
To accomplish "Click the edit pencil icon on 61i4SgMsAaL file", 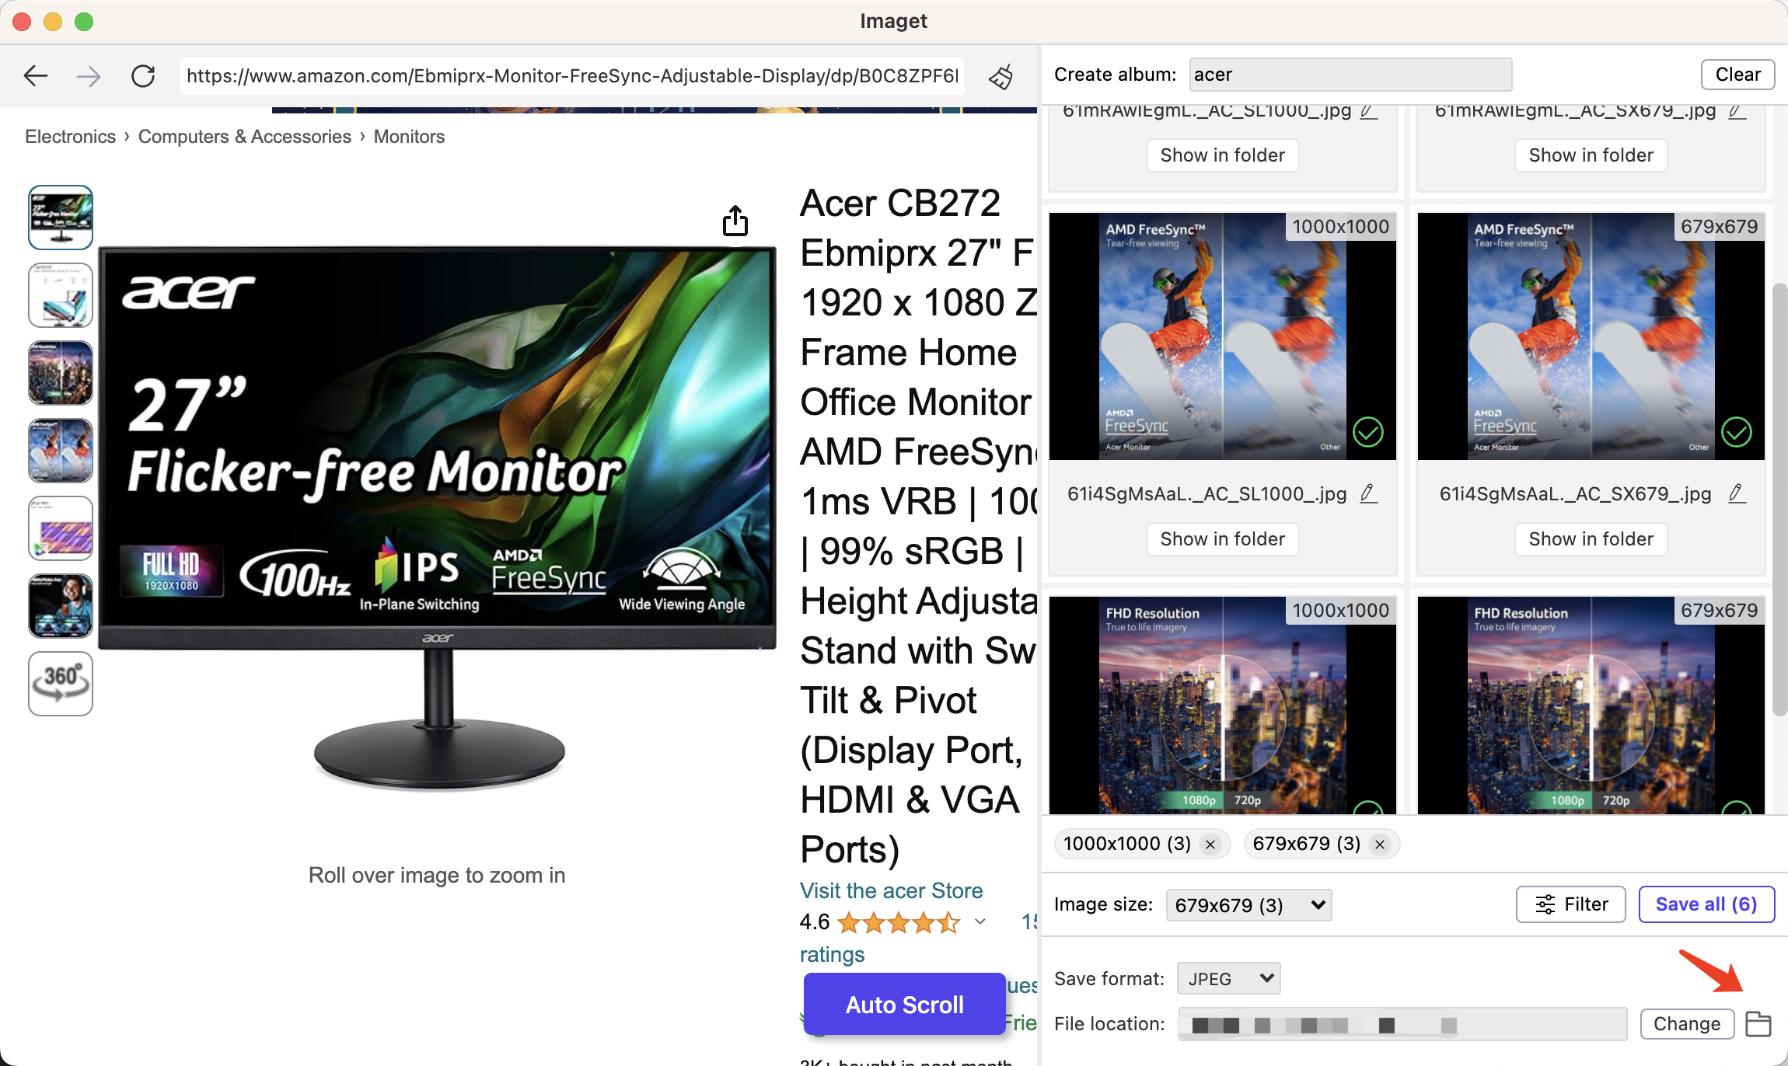I will click(x=1368, y=493).
